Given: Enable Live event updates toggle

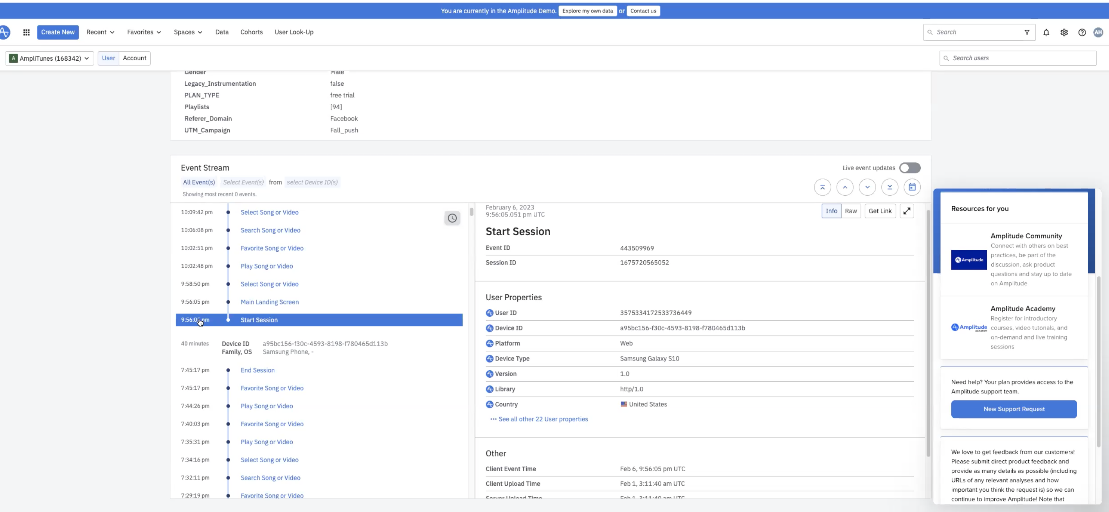Looking at the screenshot, I should click(x=909, y=168).
